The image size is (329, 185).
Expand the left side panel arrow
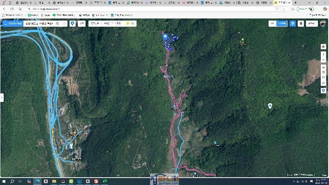click(2, 98)
